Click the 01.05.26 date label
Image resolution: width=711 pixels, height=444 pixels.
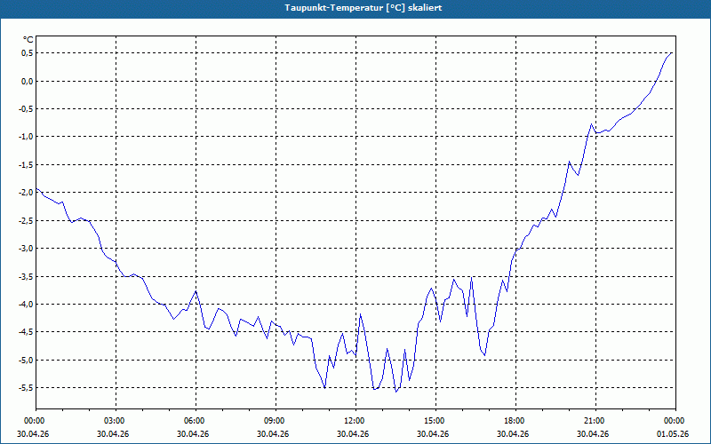pos(673,434)
